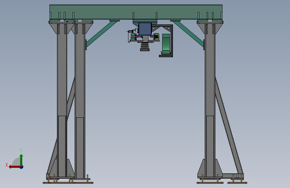Click the red X axis arrow of the triad
The height and width of the screenshot is (188, 290).
tap(14, 167)
